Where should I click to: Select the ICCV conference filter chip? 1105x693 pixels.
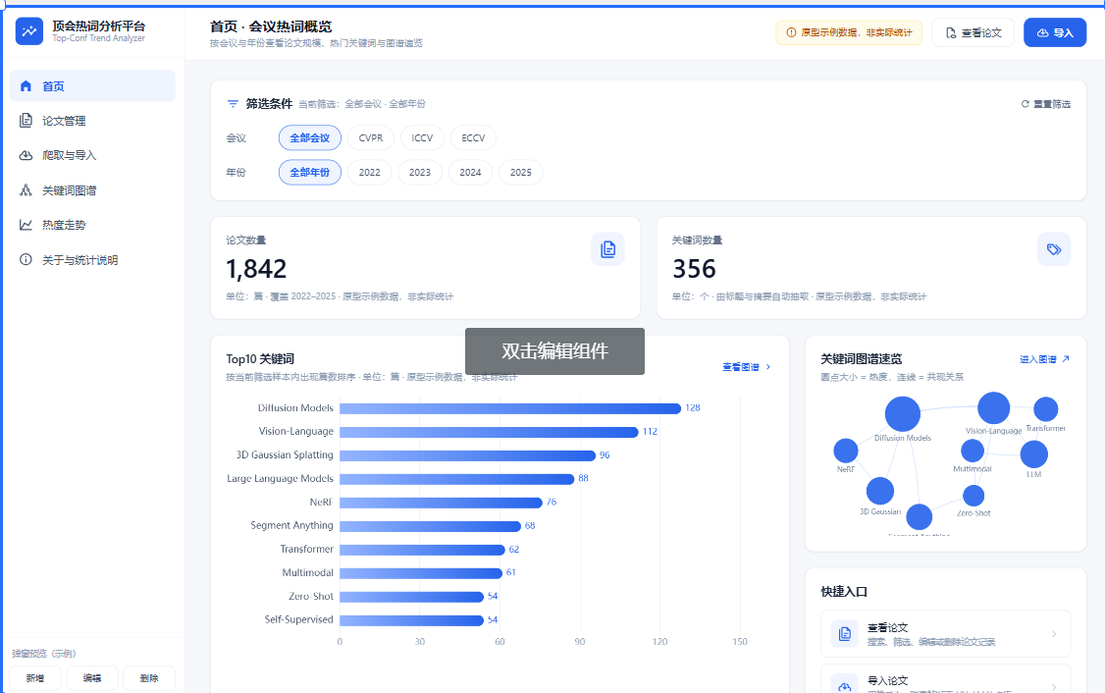[x=422, y=138]
